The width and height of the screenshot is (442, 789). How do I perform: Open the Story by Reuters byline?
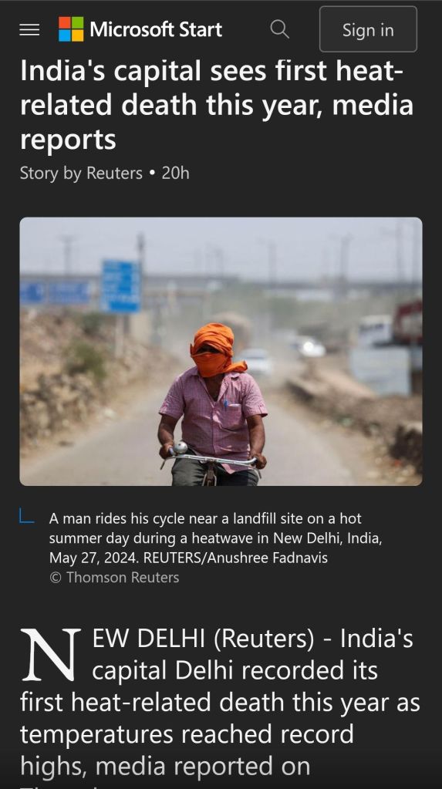(81, 173)
